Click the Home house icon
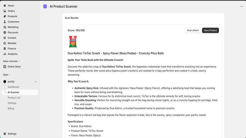This screenshot has width=246, height=138. (5, 6)
